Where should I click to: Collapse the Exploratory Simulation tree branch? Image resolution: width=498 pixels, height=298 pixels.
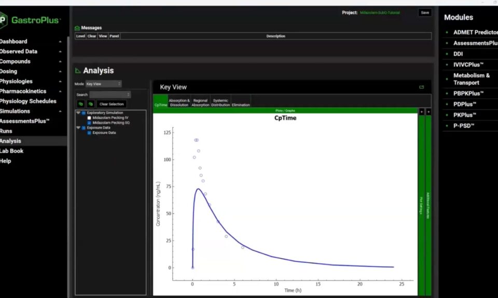pyautogui.click(x=78, y=113)
